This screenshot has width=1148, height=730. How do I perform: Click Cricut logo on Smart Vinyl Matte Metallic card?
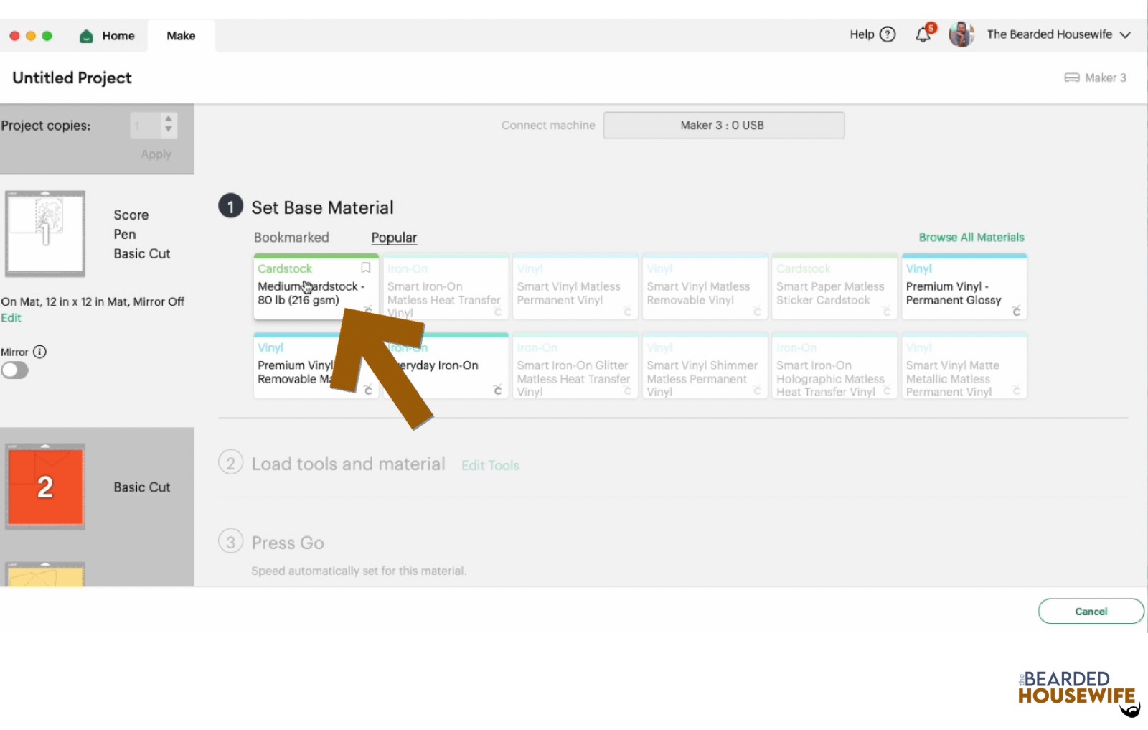click(1016, 390)
